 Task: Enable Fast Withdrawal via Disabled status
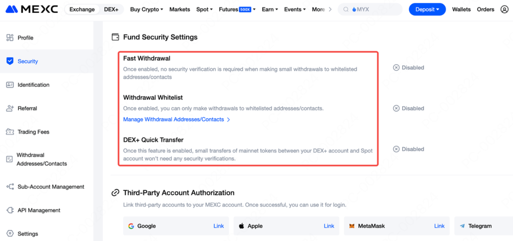(x=409, y=67)
